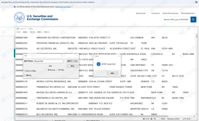Click the Notepad app icon in title bar
This screenshot has height=121, width=199.
(17, 29)
